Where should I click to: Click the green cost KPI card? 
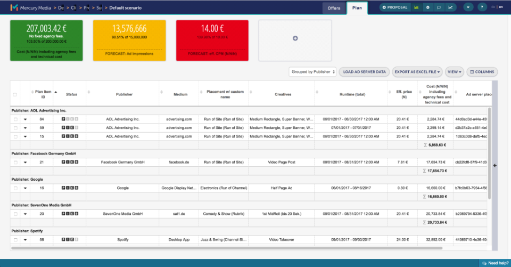[x=46, y=41]
